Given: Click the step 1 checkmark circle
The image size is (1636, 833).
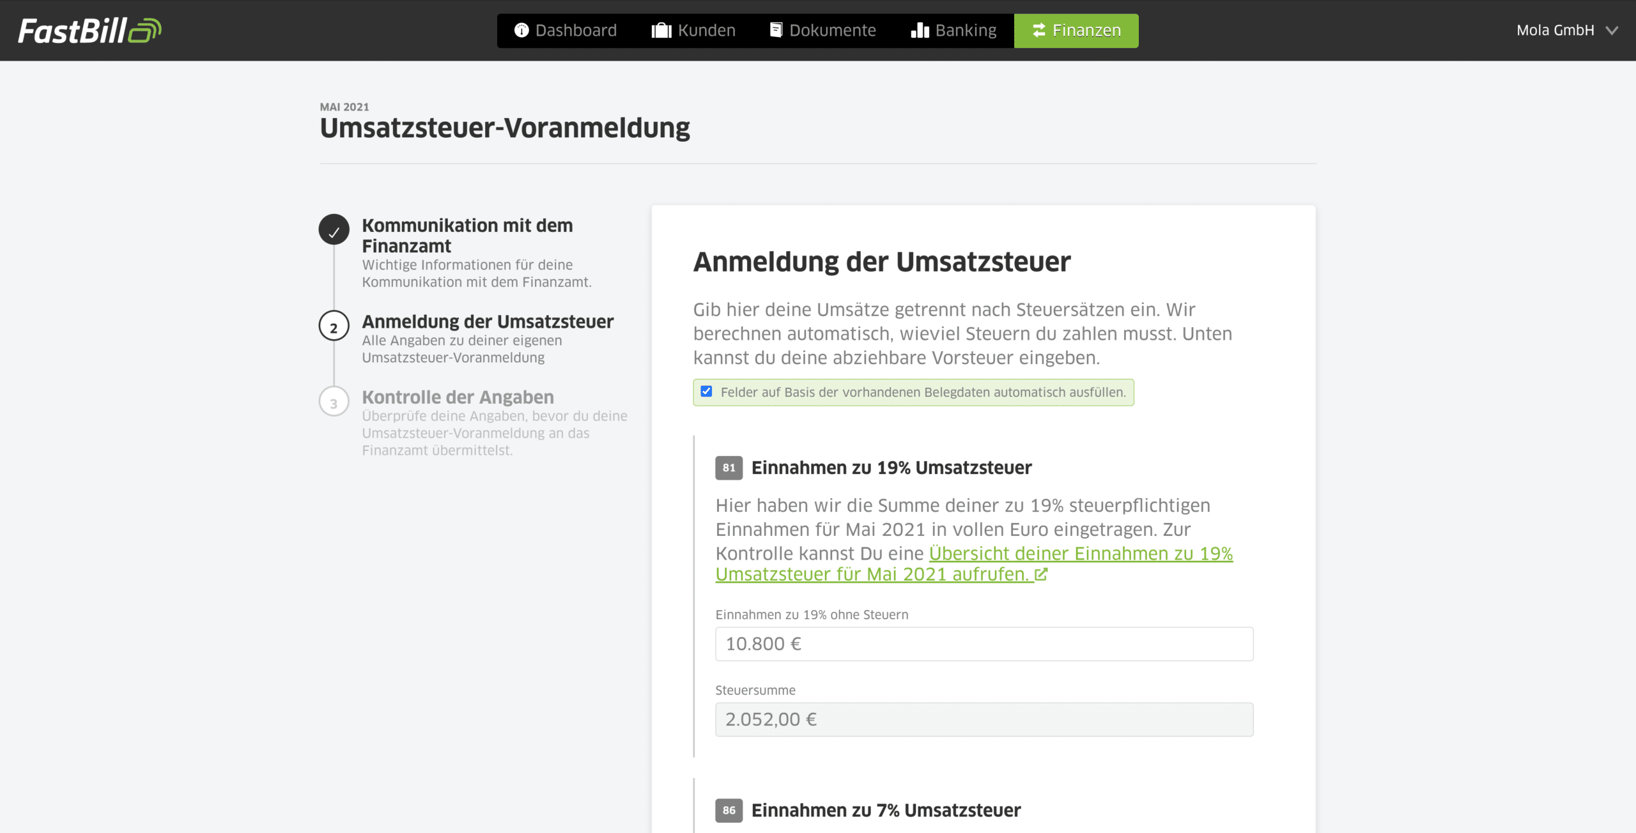Looking at the screenshot, I should (x=334, y=230).
